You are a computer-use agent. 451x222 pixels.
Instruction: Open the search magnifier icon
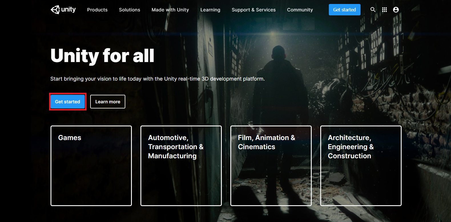[373, 10]
